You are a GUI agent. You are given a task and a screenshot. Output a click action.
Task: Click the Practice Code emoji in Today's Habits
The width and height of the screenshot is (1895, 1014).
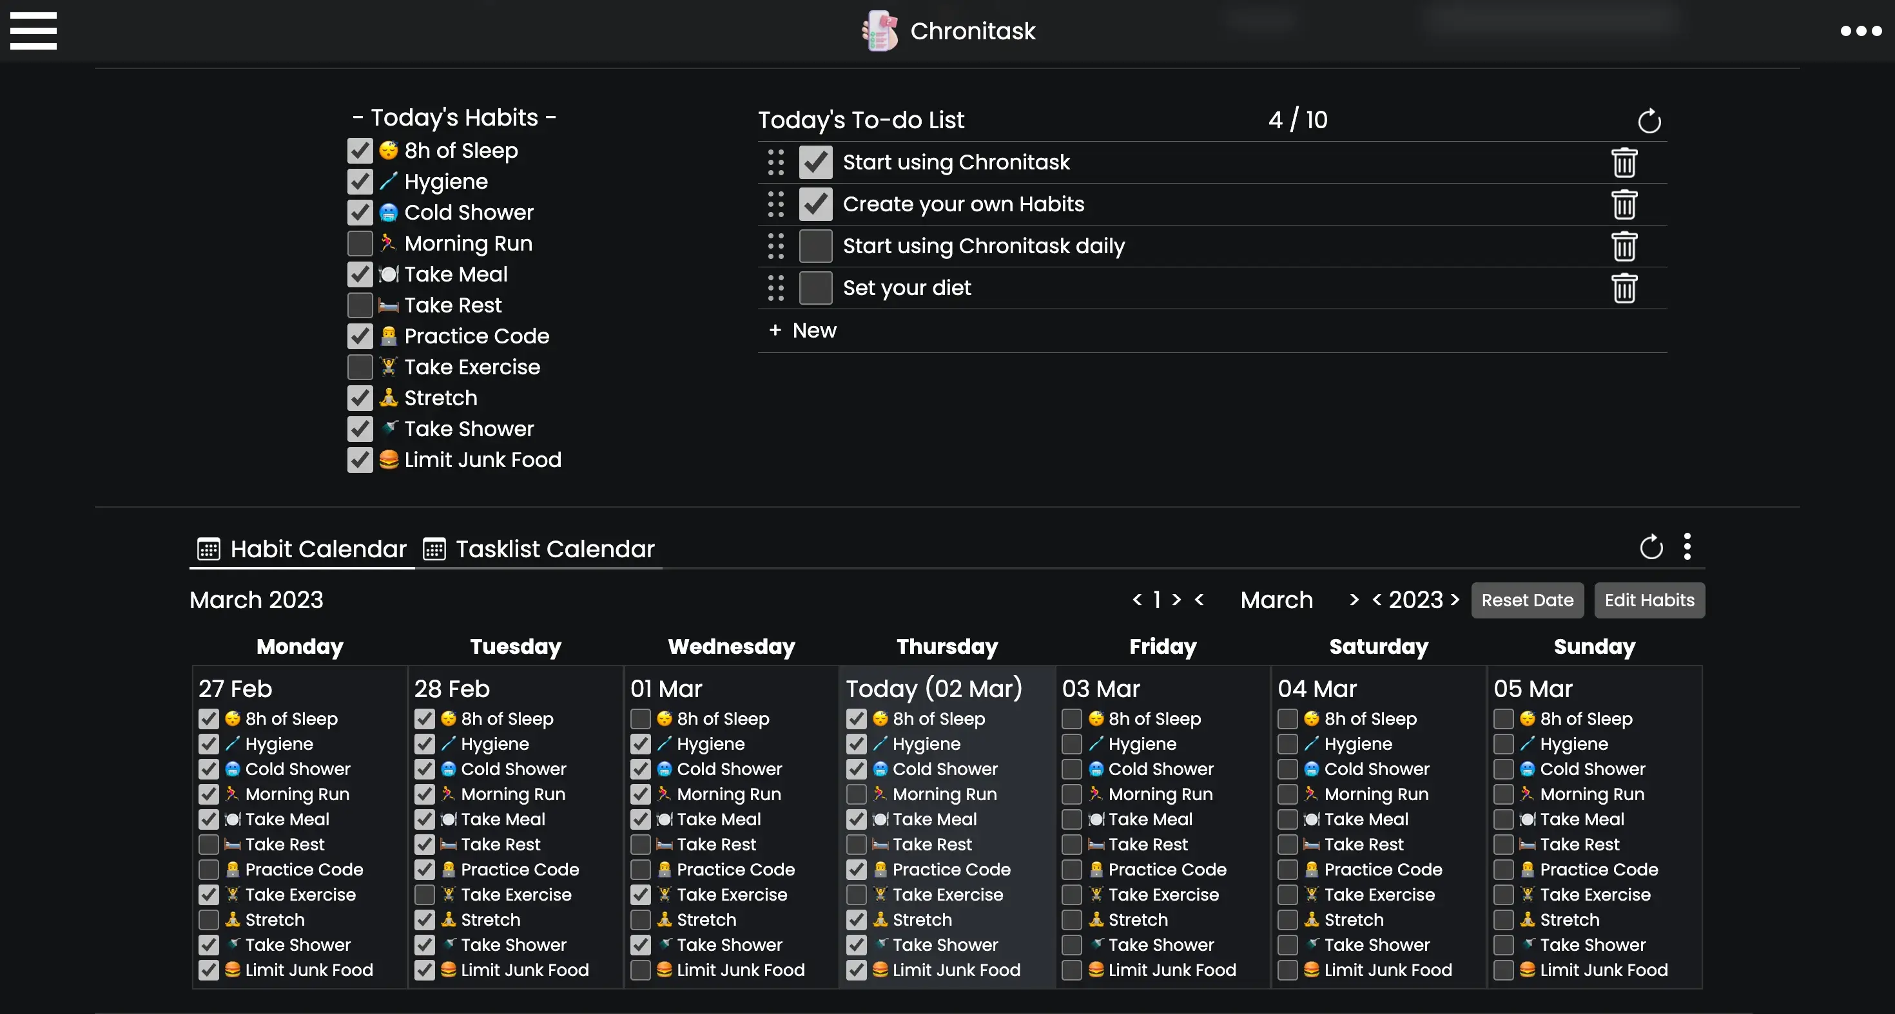point(389,336)
